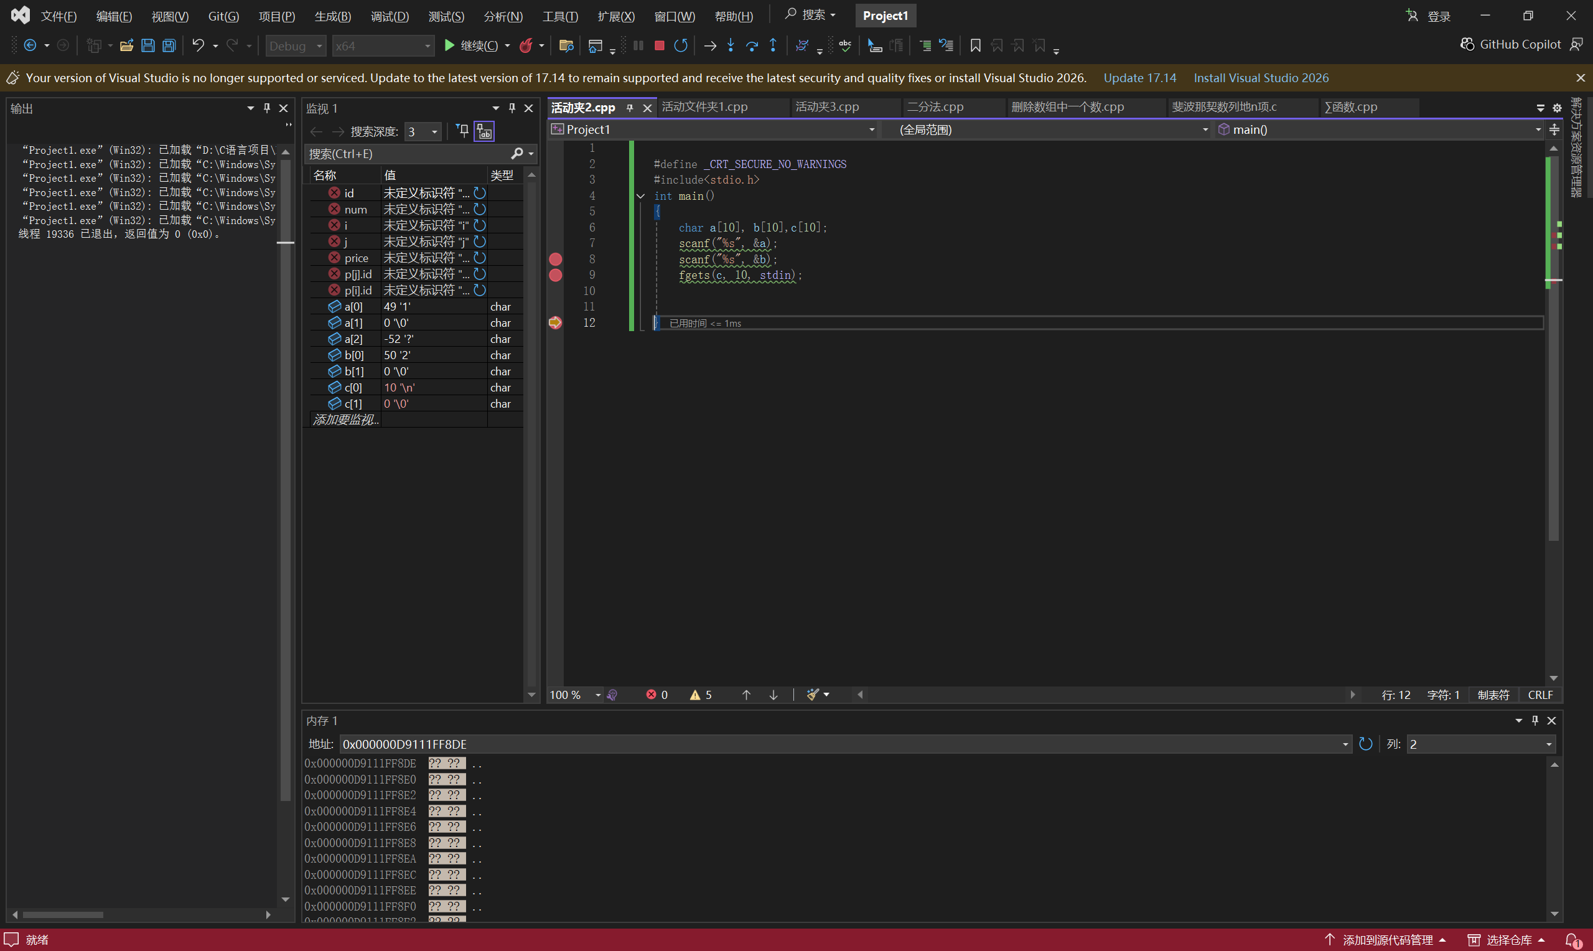Toggle the breakpoint on line 8
The width and height of the screenshot is (1593, 951).
pos(555,259)
